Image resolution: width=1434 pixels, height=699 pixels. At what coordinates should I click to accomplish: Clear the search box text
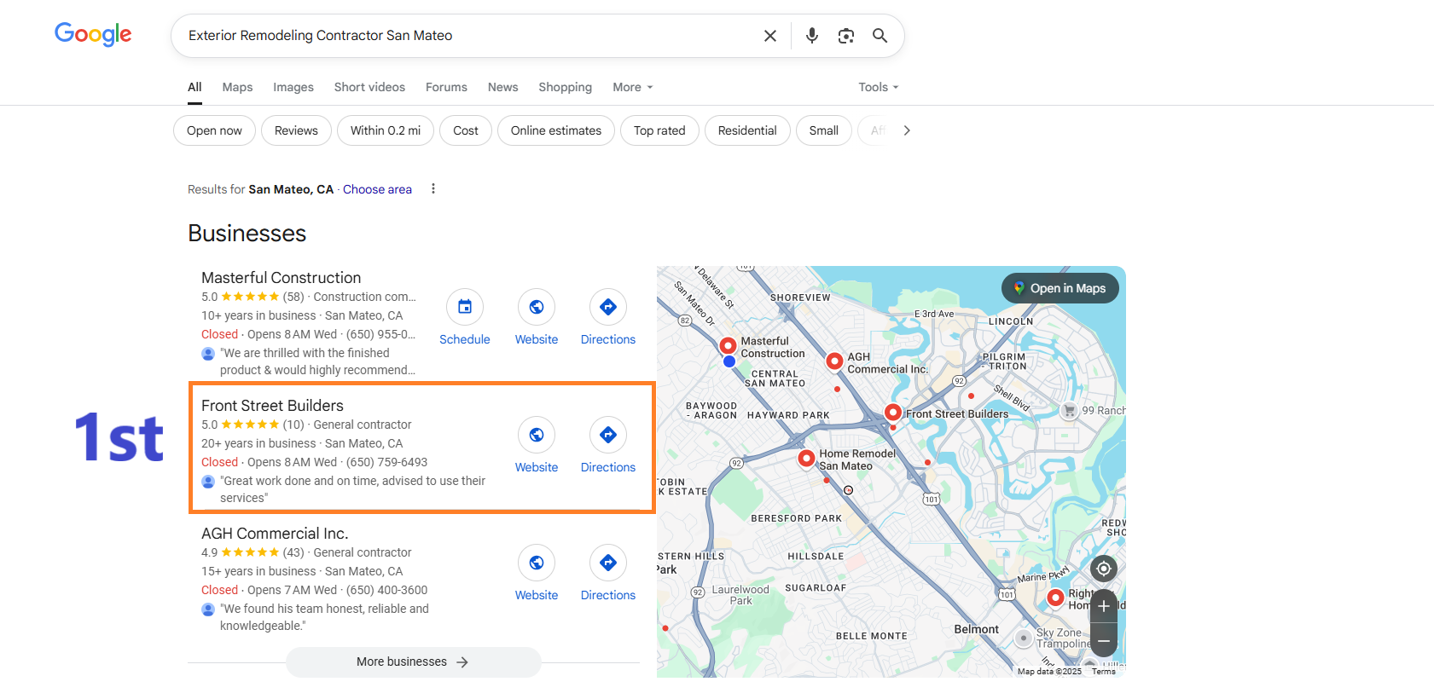(x=770, y=36)
